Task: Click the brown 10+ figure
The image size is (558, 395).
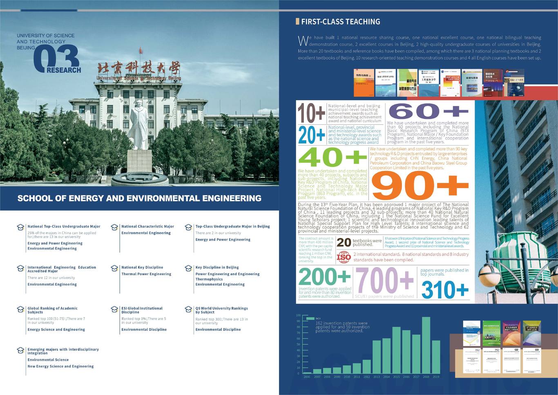Action: coord(311,113)
